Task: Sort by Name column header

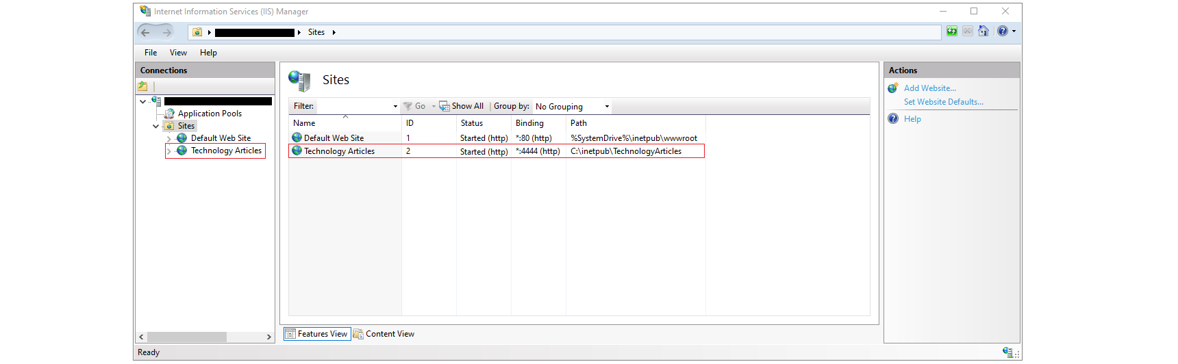Action: 345,123
